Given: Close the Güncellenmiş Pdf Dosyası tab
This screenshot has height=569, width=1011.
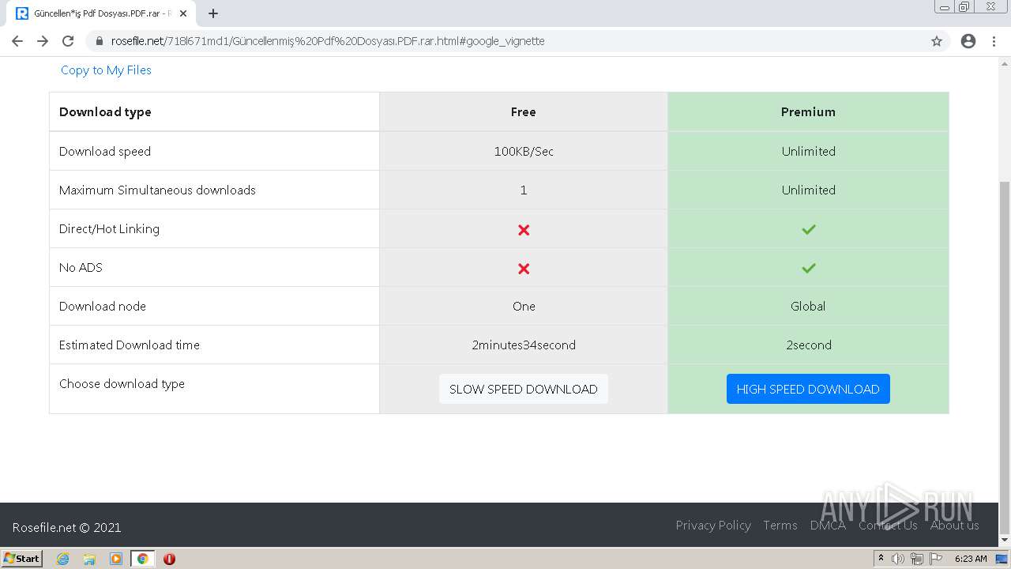Looking at the screenshot, I should click(x=184, y=13).
